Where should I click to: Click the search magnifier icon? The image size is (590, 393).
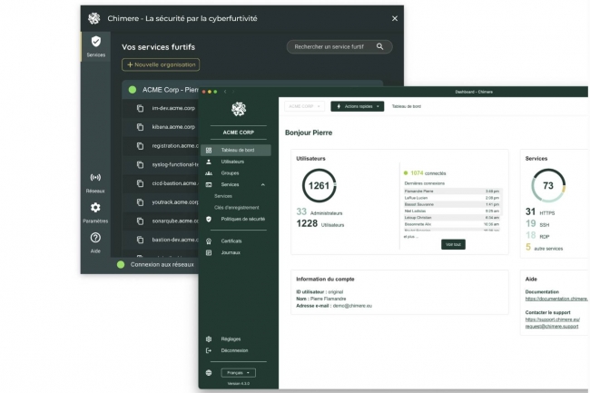pyautogui.click(x=380, y=46)
